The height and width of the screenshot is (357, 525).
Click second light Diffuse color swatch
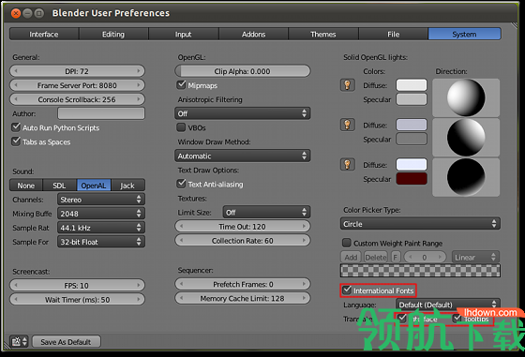(x=412, y=125)
